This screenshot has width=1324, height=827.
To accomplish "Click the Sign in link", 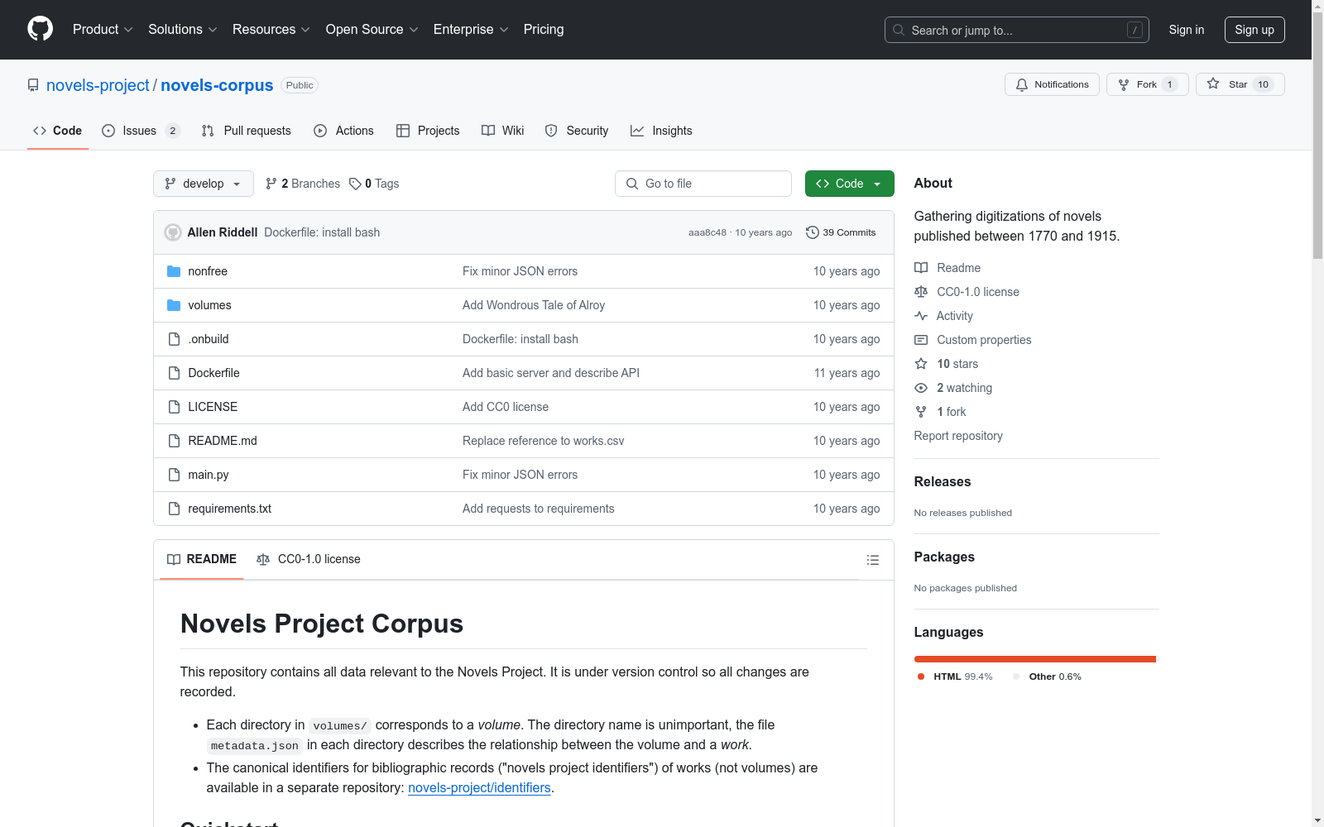I will tap(1187, 30).
